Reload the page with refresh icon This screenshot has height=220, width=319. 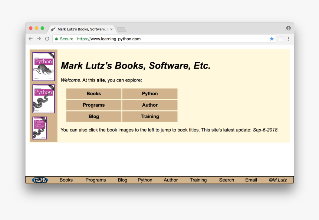tap(47, 39)
